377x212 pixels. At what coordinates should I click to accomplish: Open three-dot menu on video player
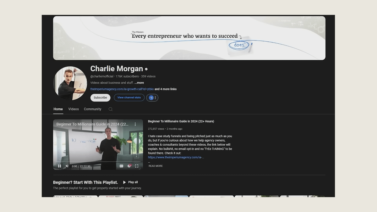pos(135,124)
